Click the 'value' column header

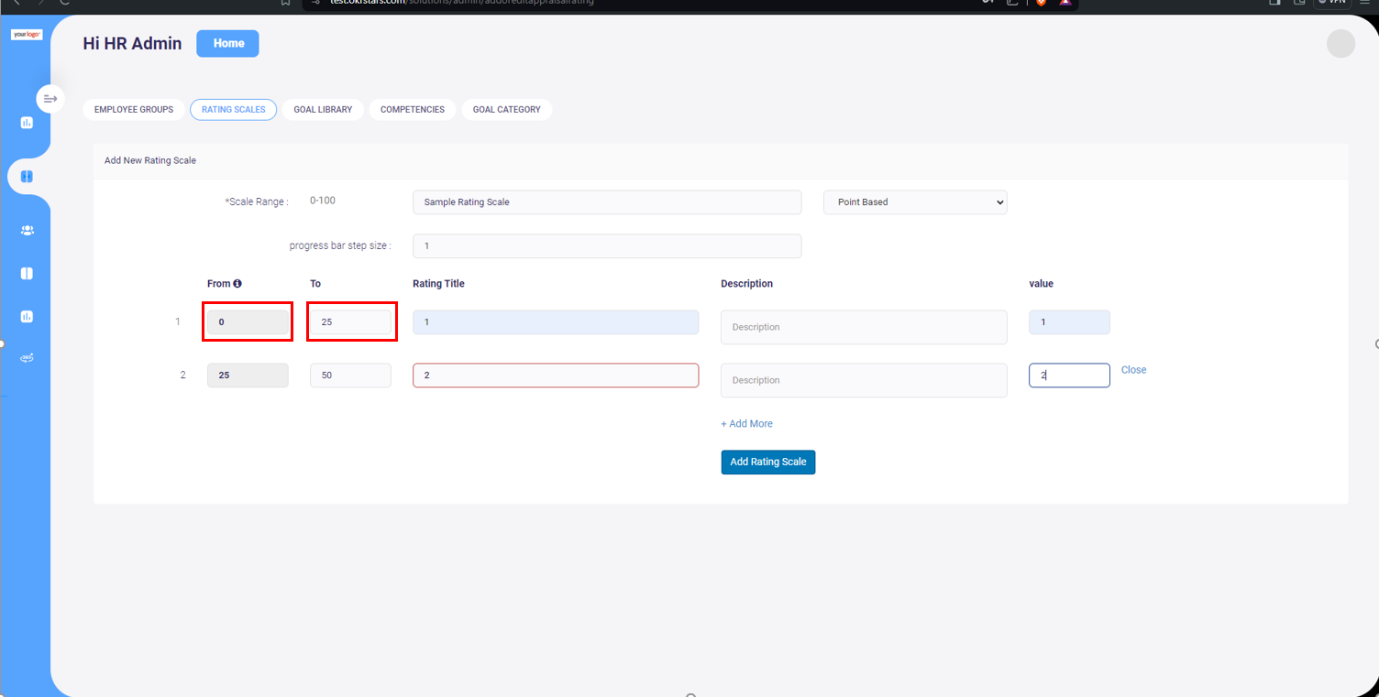click(1041, 284)
